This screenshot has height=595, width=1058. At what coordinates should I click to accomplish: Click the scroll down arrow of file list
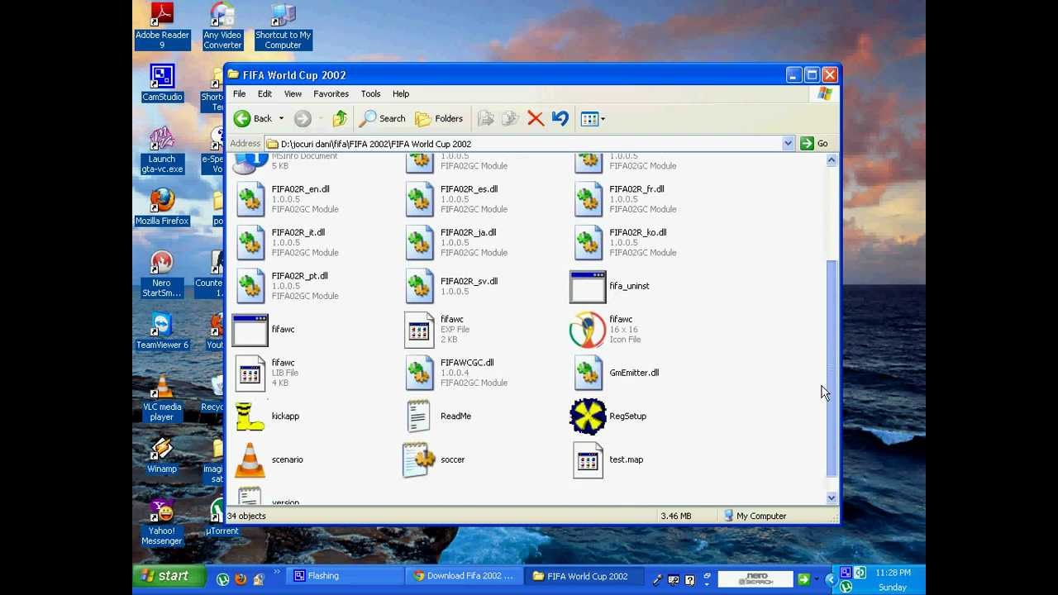tap(832, 497)
